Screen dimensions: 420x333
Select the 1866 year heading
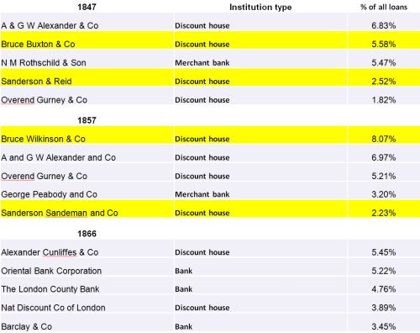[x=87, y=234]
